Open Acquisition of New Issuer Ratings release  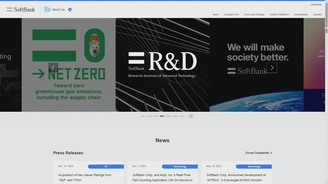pyautogui.click(x=85, y=177)
